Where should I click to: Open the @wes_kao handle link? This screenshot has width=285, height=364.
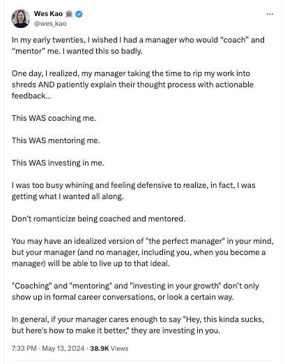tap(50, 24)
